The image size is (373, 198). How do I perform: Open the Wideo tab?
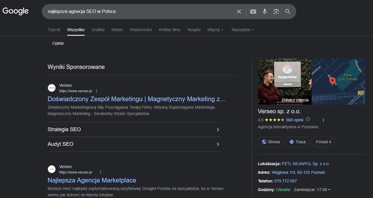[x=117, y=30]
